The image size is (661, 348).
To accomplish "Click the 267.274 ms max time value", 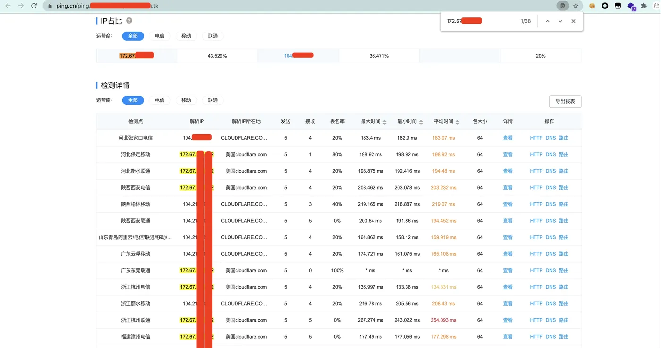I will [371, 320].
